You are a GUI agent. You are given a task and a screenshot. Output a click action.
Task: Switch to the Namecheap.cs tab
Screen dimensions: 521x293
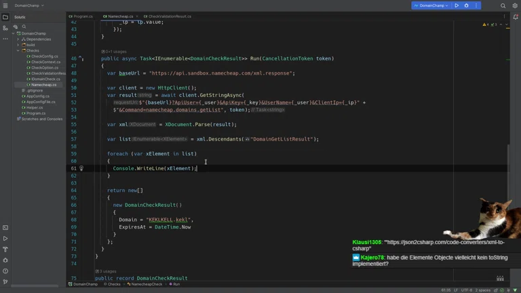coord(118,16)
